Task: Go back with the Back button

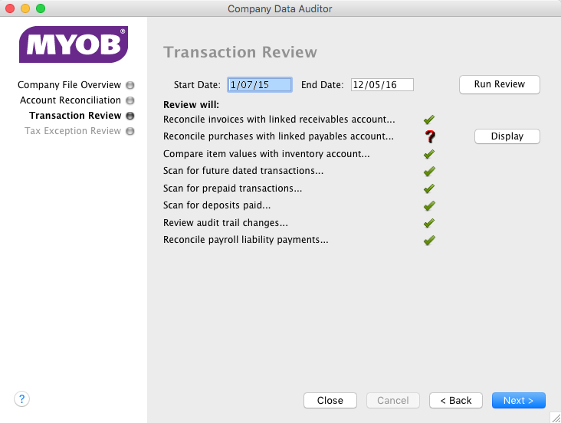Action: tap(456, 400)
